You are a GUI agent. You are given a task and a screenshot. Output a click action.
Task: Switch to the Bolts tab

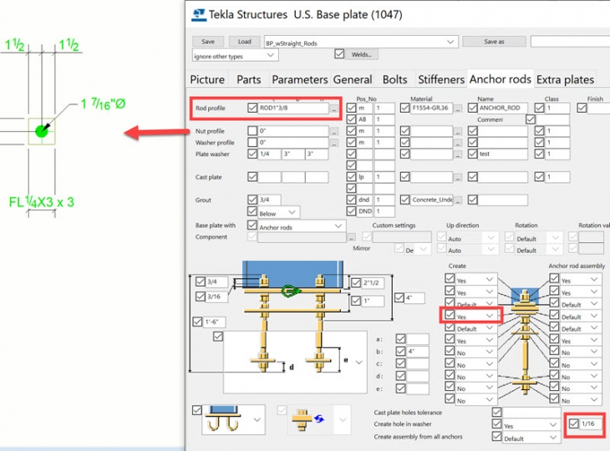394,79
